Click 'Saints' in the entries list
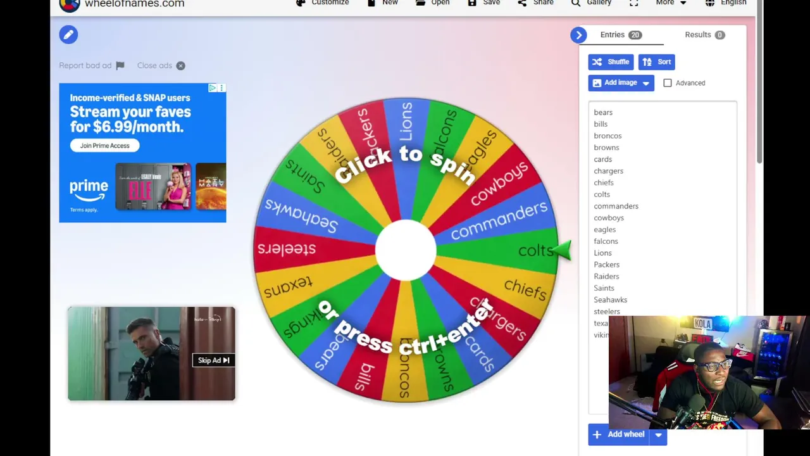 pyautogui.click(x=604, y=288)
